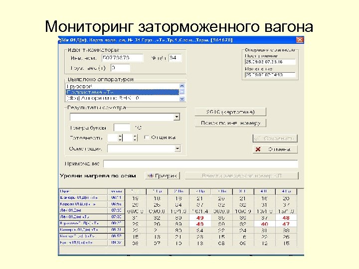The width and height of the screenshot is (359, 269).
Task: Increase the first Готовность spinner value
Action: [120, 136]
